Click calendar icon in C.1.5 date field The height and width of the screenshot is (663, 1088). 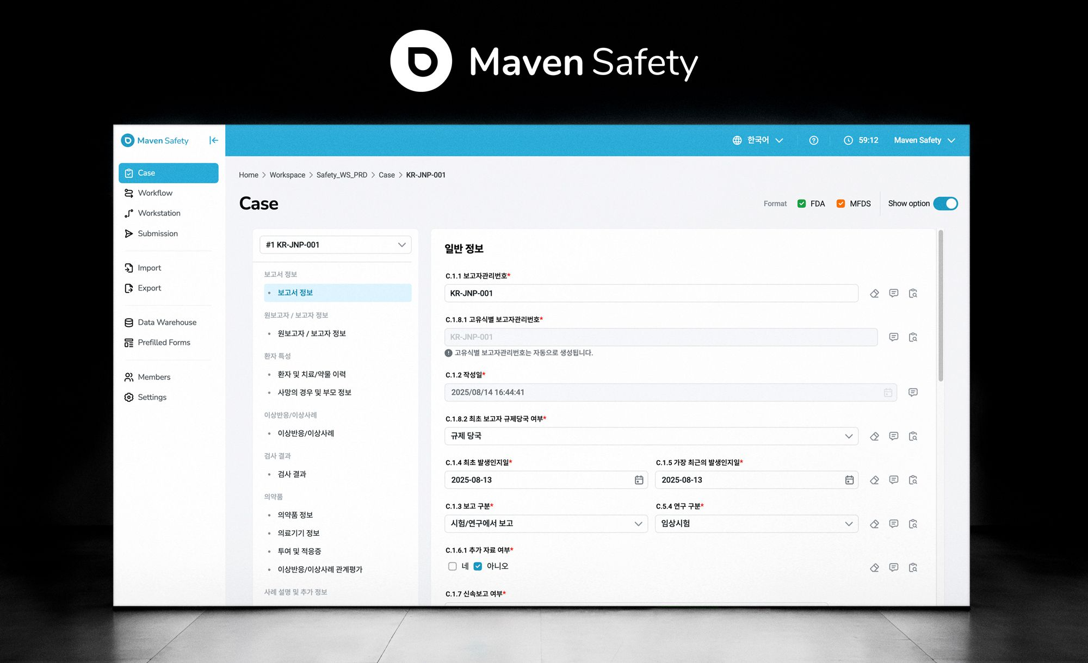click(x=849, y=480)
